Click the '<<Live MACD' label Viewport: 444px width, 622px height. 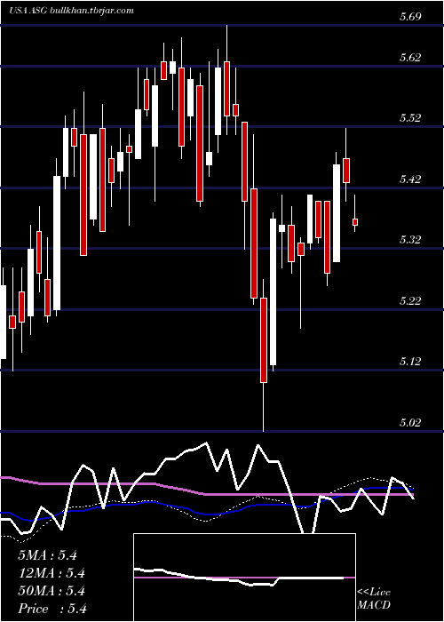374,599
